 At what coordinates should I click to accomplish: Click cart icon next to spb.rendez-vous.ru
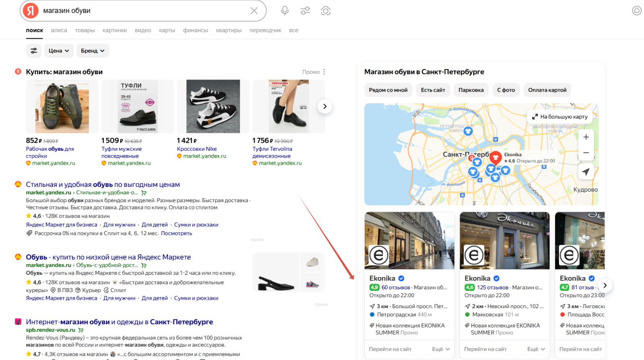click(x=80, y=330)
